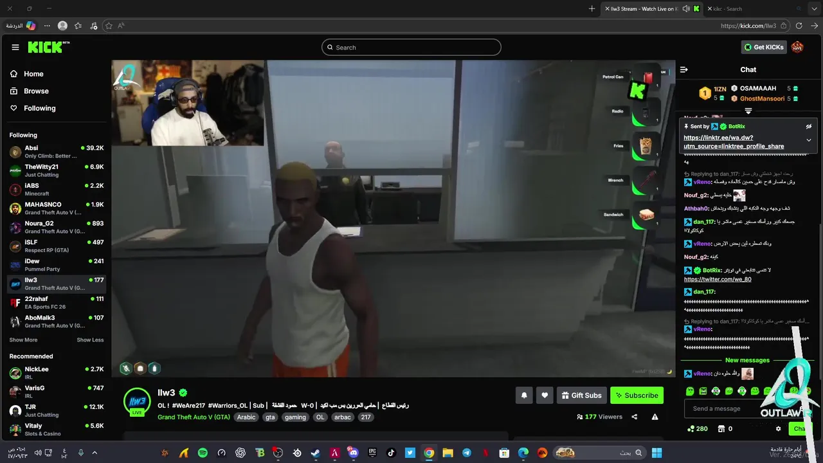Viewport: 823px width, 463px height.
Task: Focus the Kick search field
Action: [411, 47]
